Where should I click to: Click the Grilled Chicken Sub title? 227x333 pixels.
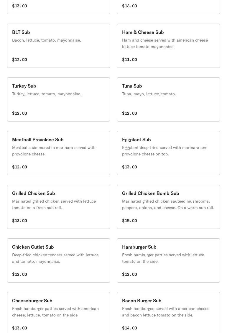click(34, 193)
